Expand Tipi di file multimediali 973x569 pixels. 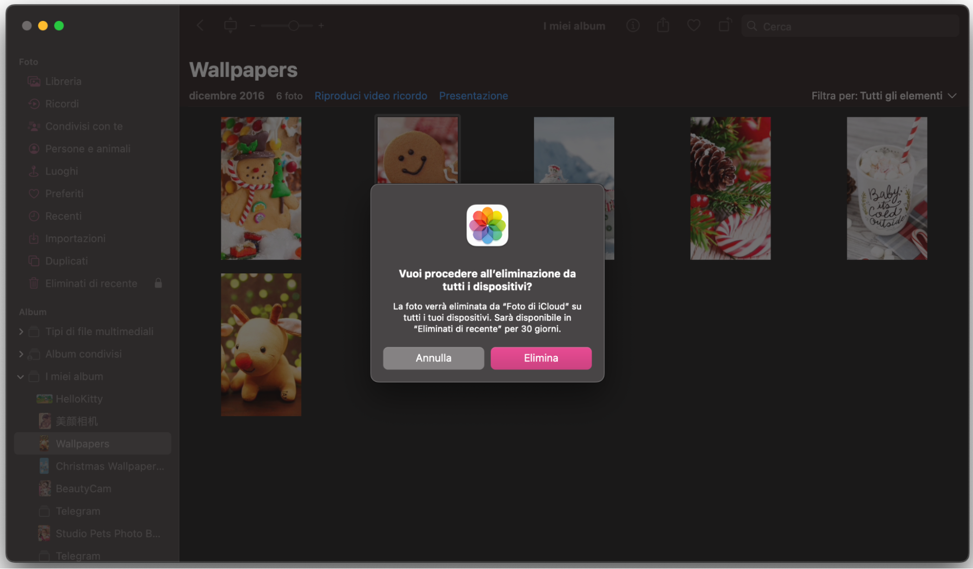21,331
